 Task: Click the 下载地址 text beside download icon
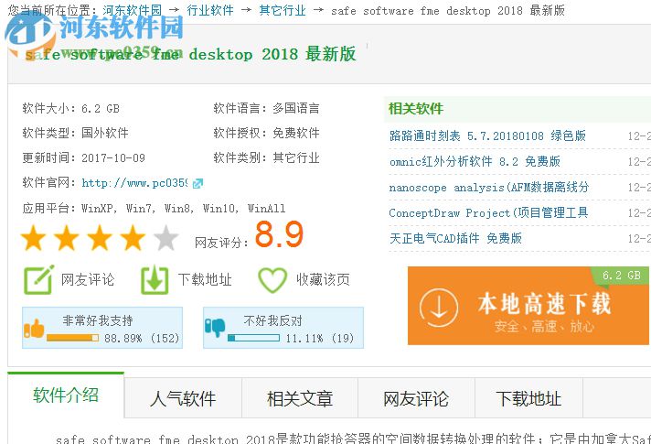[x=205, y=279]
